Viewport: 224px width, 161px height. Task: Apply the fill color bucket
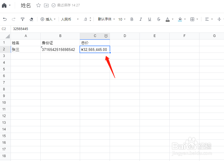(180, 19)
